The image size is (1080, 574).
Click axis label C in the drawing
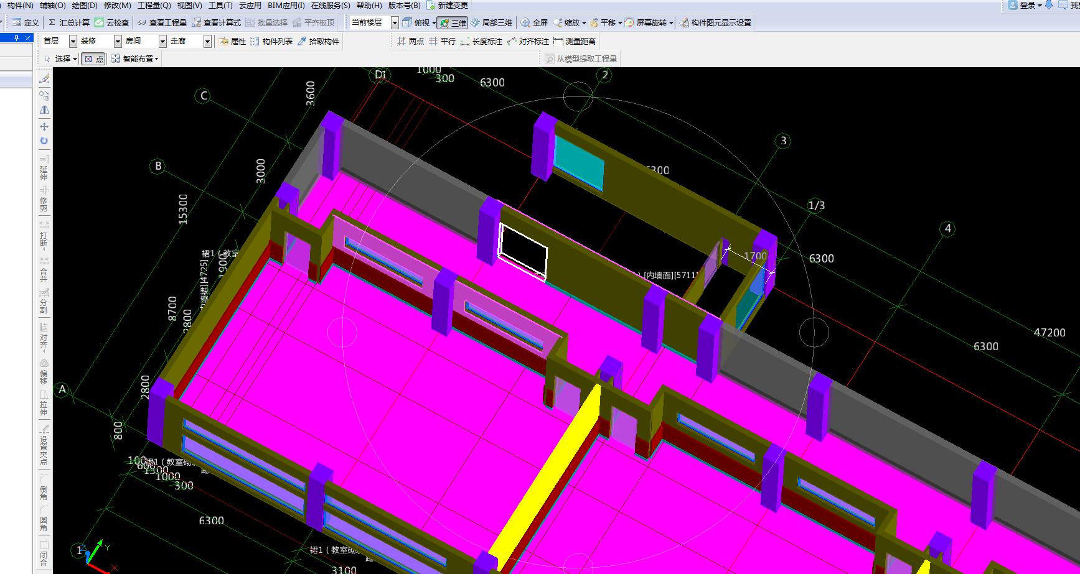[x=203, y=96]
